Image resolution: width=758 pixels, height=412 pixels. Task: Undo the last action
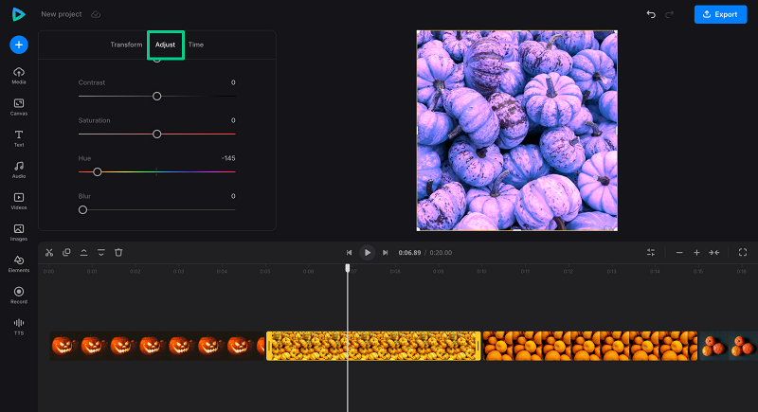(650, 14)
